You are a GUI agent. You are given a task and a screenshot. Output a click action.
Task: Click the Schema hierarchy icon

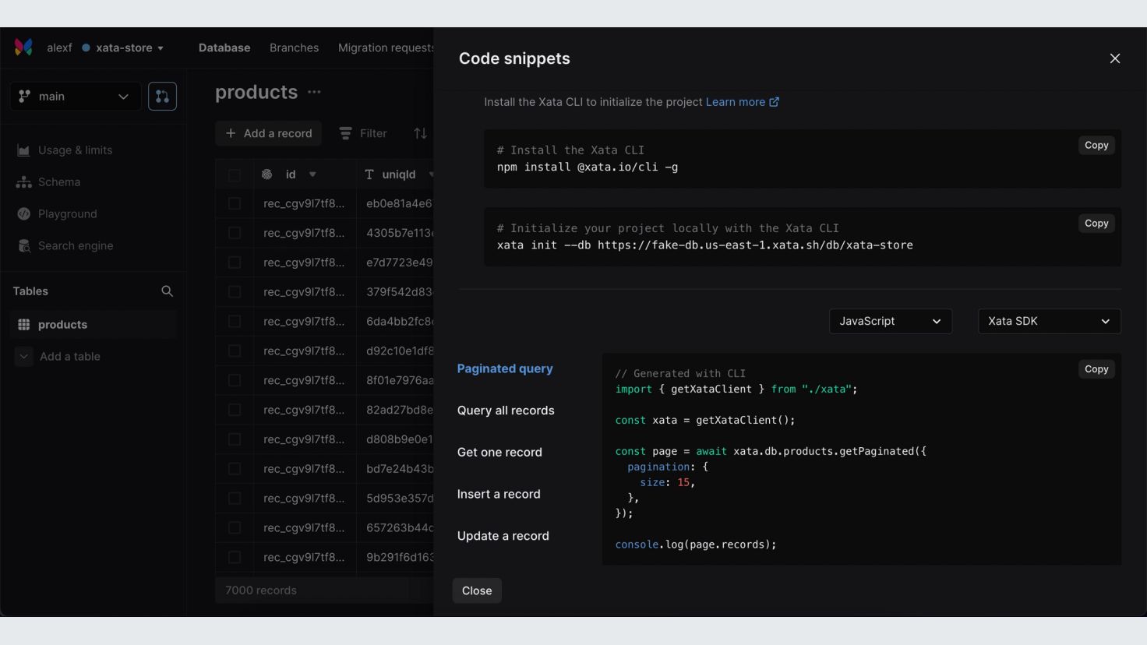coord(23,182)
